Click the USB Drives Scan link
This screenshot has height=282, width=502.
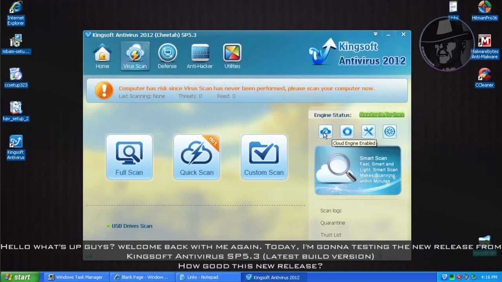pos(132,226)
